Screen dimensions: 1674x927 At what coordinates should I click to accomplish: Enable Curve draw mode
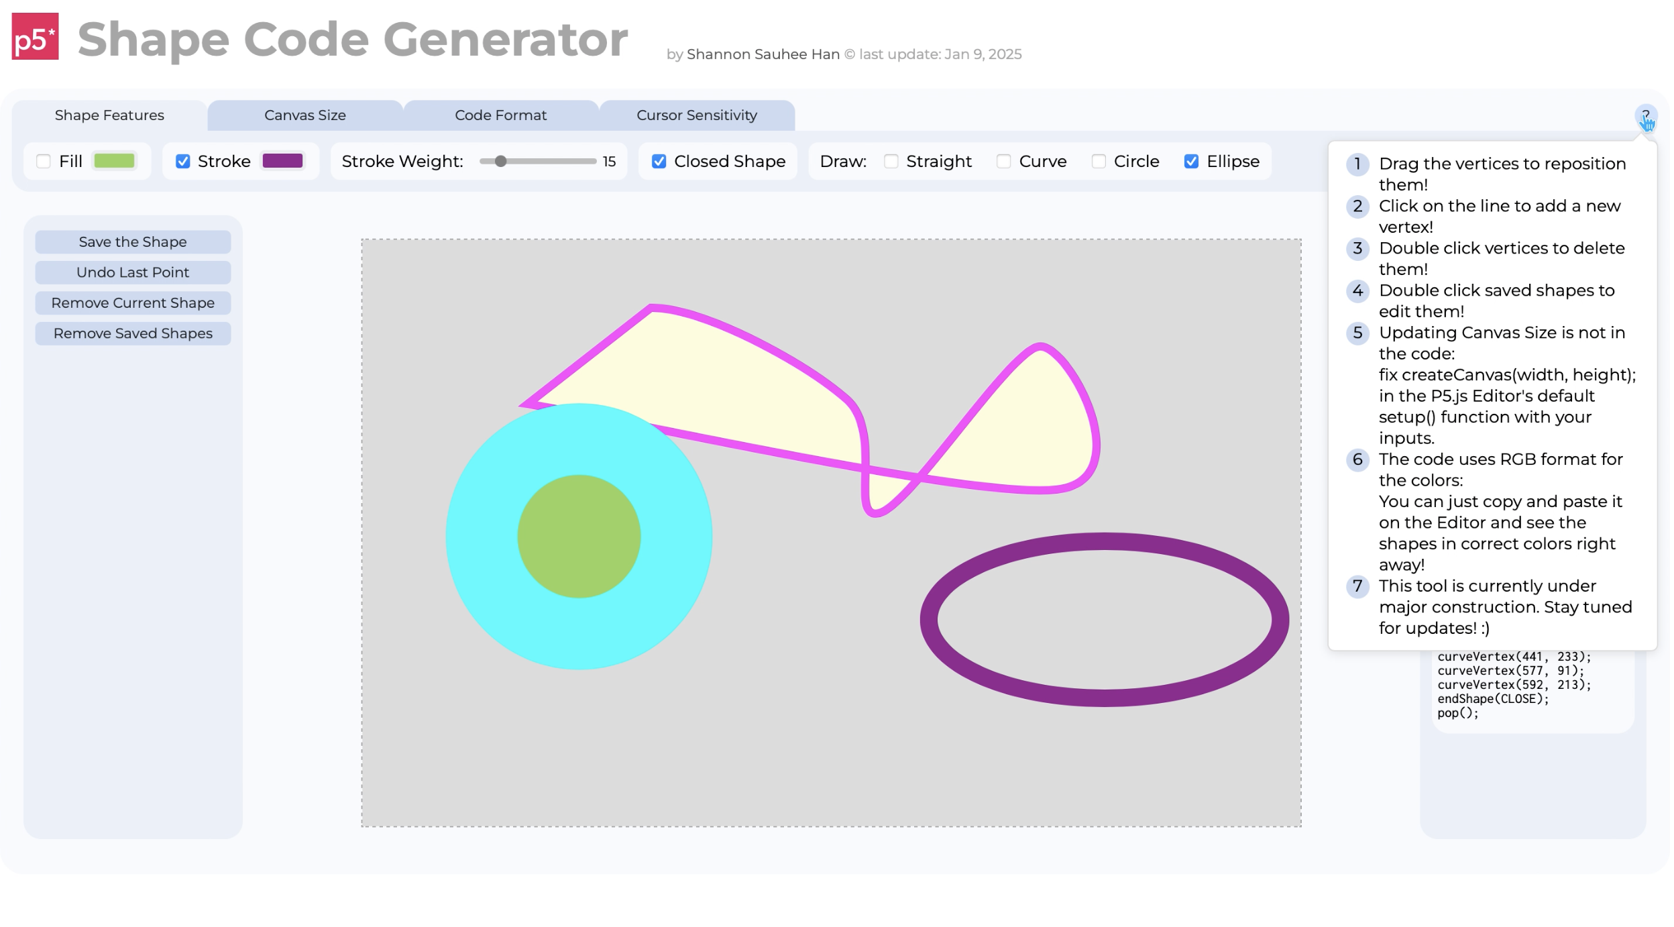point(1003,162)
